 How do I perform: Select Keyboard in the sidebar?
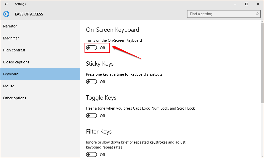pos(11,74)
